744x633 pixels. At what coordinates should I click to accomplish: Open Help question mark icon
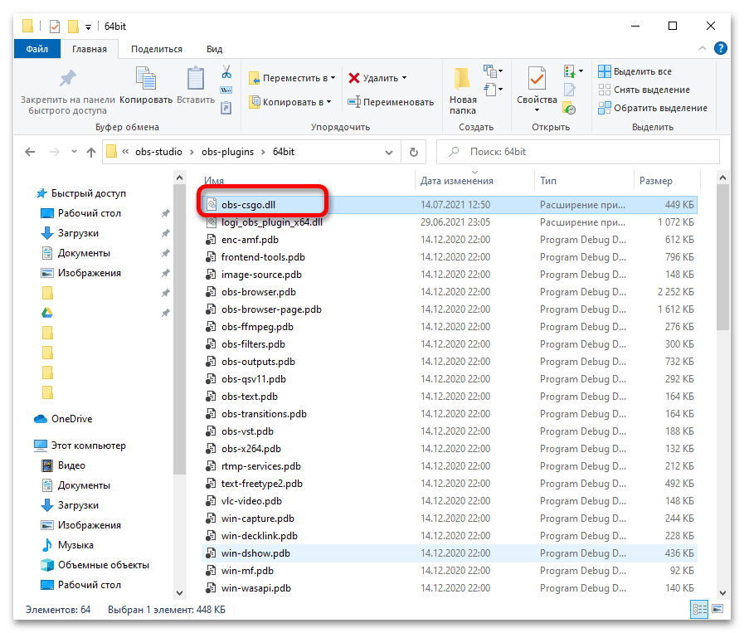click(x=720, y=48)
